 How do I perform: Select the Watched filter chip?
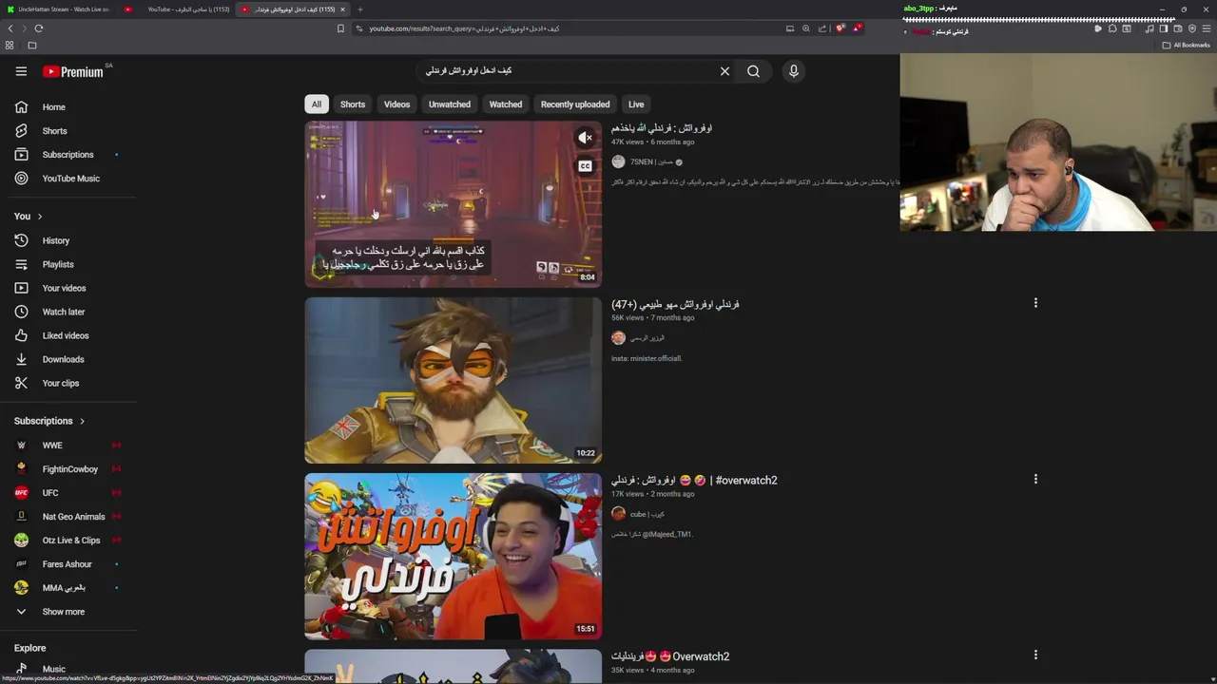[506, 104]
